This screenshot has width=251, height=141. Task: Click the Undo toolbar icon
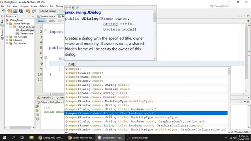[28, 11]
